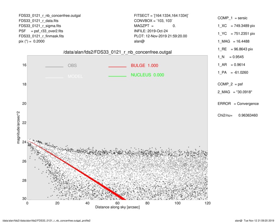Select the BULGE 1.000 legend label
The width and height of the screenshot is (277, 222).
click(144, 66)
